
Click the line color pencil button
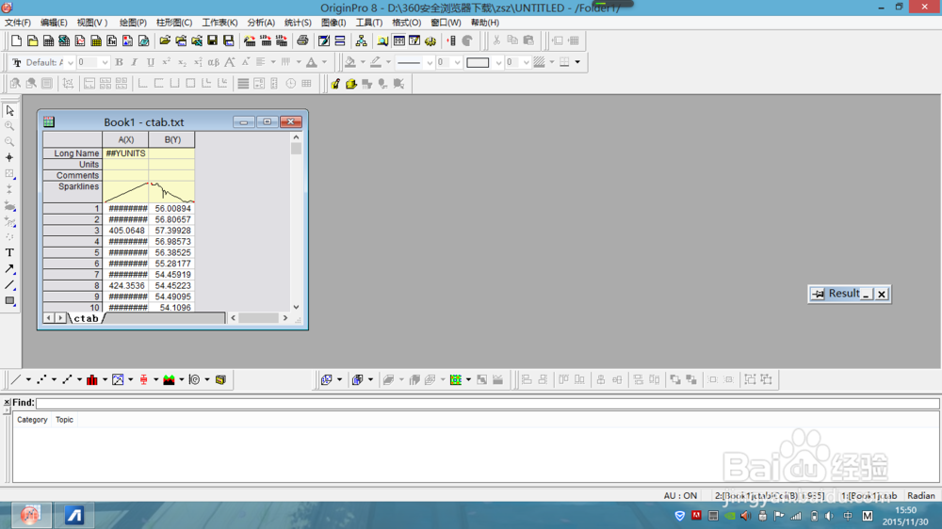coord(376,62)
